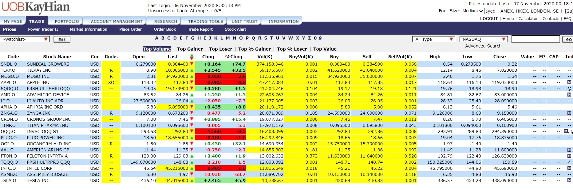Open the Calculator link

528,19
